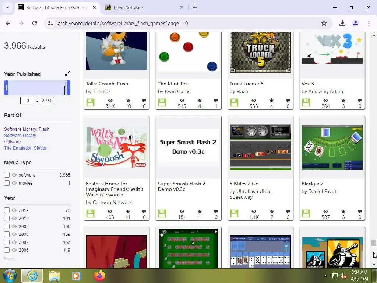This screenshot has height=283, width=377.
Task: Open the Truck Loader 5 thumbnail
Action: [260, 52]
